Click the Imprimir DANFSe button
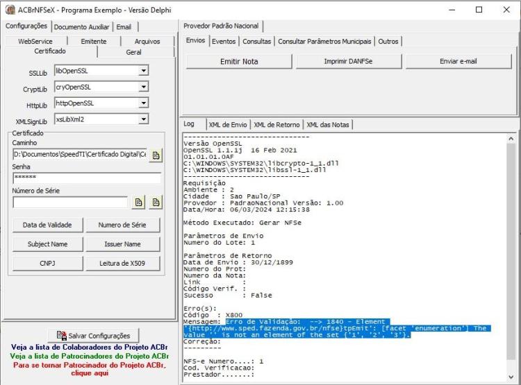This screenshot has width=521, height=385. click(348, 62)
